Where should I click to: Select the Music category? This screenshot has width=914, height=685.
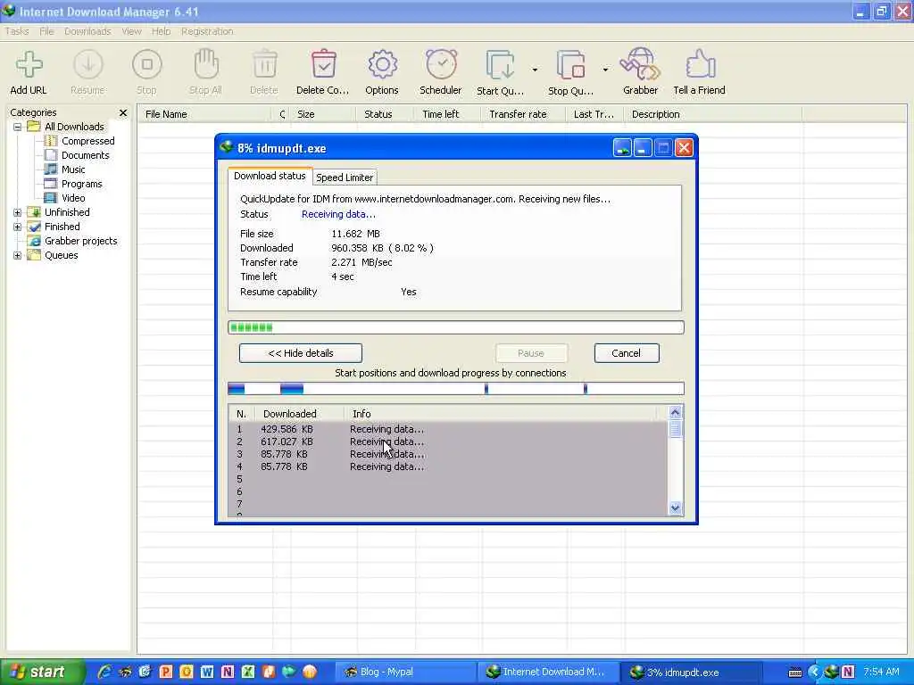coord(73,169)
